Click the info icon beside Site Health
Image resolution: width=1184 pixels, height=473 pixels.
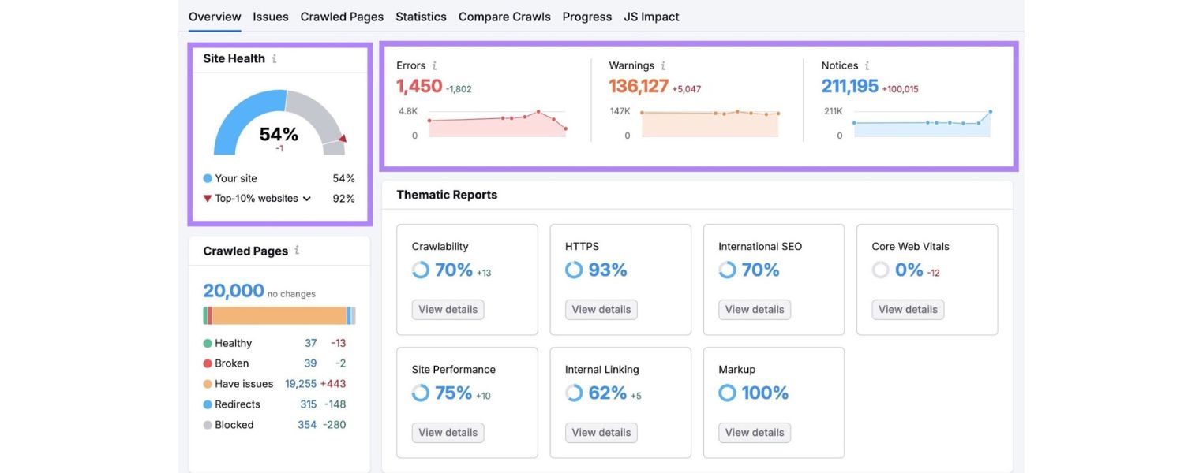pos(274,58)
